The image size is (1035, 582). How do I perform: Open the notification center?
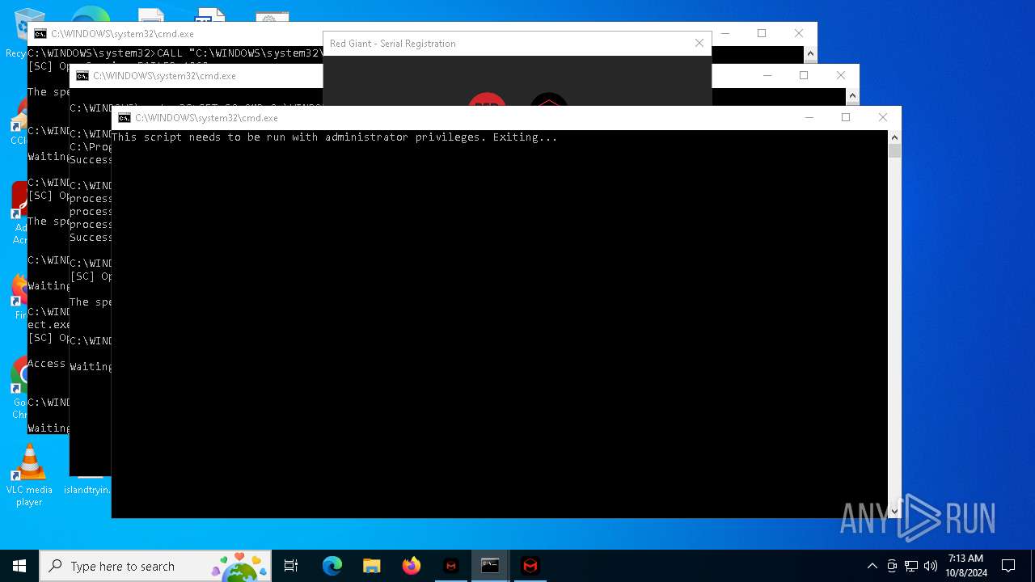coord(1008,566)
